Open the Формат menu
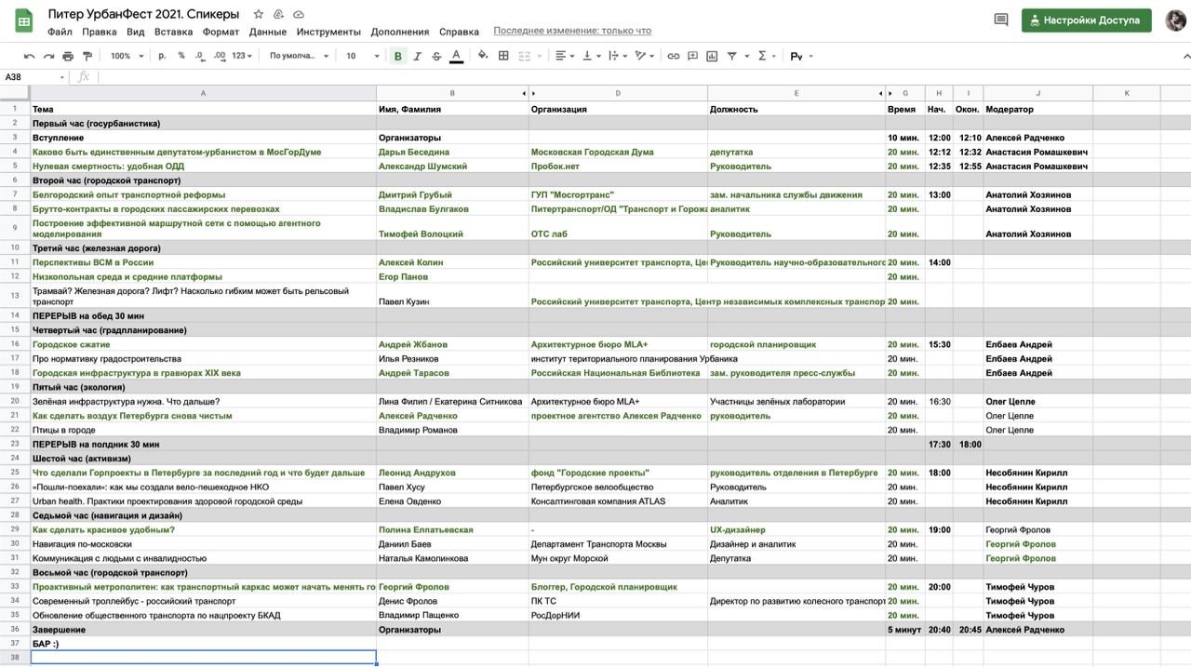 (221, 32)
